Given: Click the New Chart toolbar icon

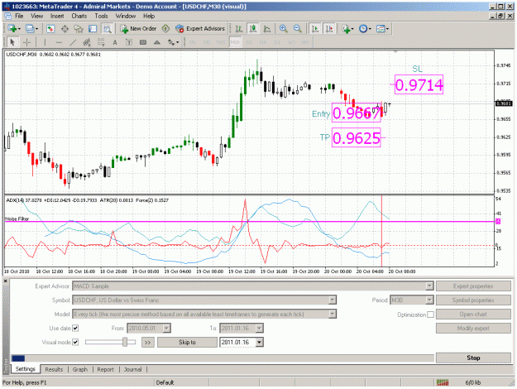Looking at the screenshot, I should coord(13,29).
